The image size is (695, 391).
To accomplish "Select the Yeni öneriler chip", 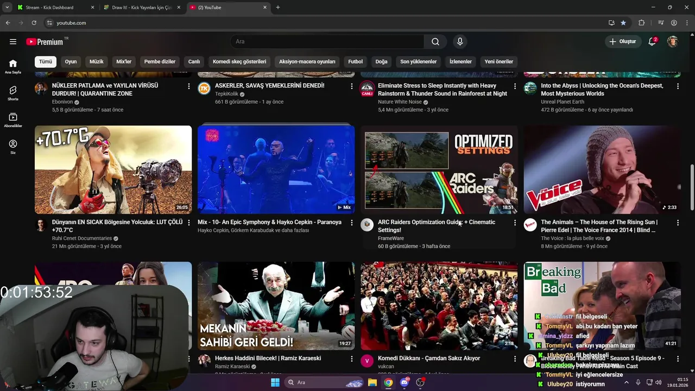I will click(499, 62).
